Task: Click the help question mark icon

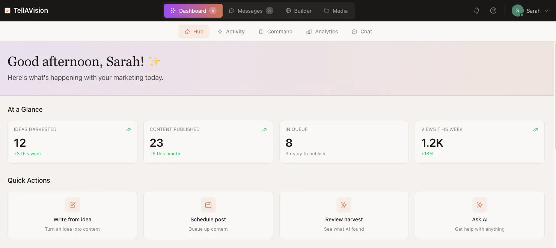Action: pyautogui.click(x=493, y=11)
